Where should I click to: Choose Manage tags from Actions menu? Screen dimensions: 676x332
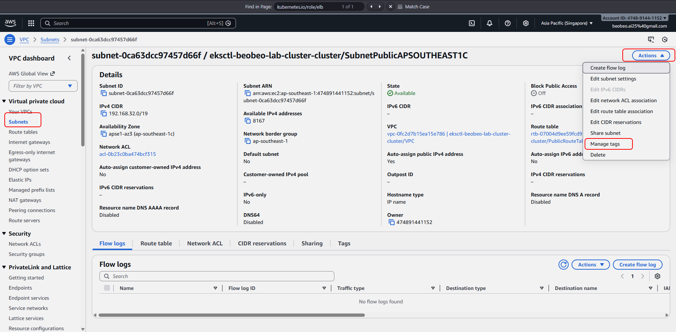[605, 144]
